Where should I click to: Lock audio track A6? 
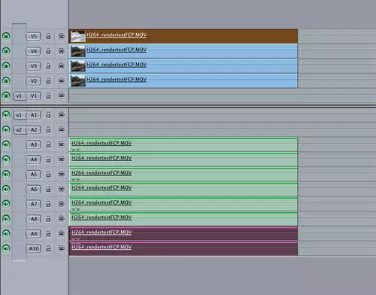coord(48,189)
